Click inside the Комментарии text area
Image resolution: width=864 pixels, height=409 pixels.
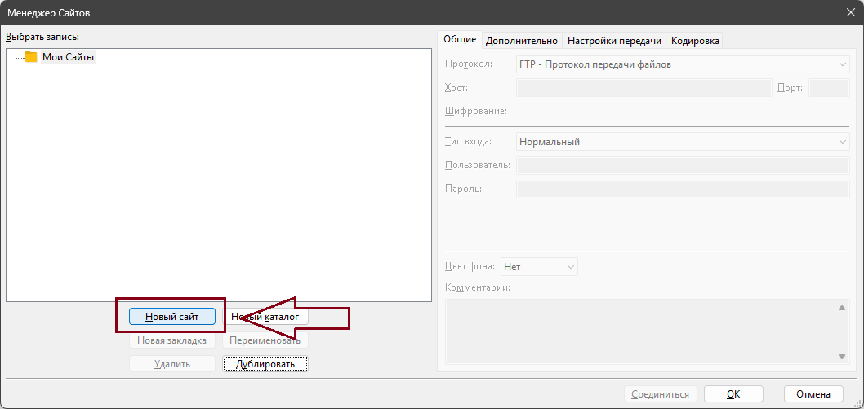[637, 331]
